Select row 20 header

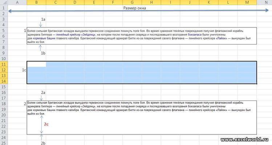tap(4, 115)
